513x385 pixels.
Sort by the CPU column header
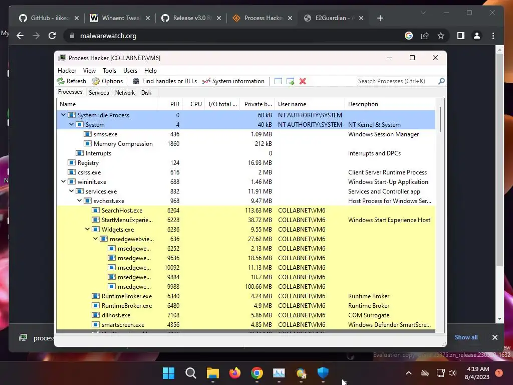click(x=194, y=104)
